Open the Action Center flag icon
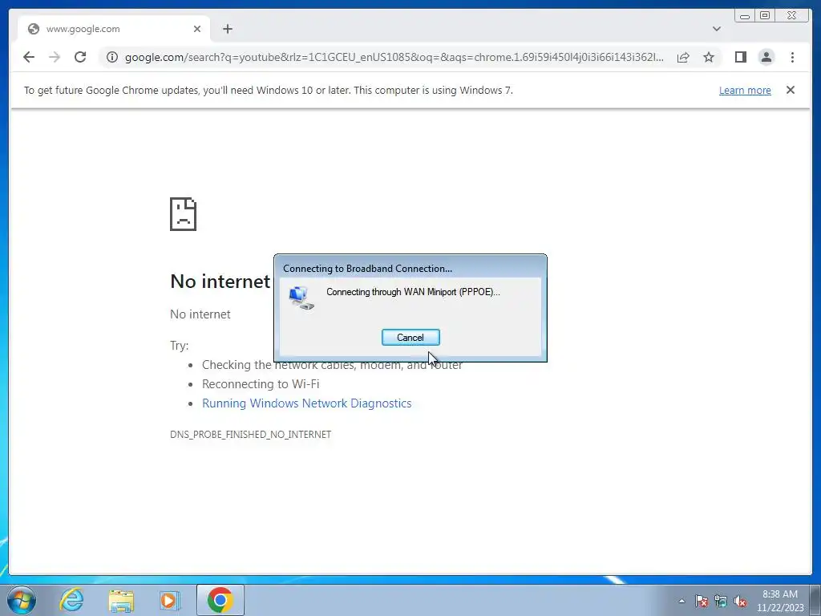This screenshot has width=821, height=616. (x=701, y=601)
